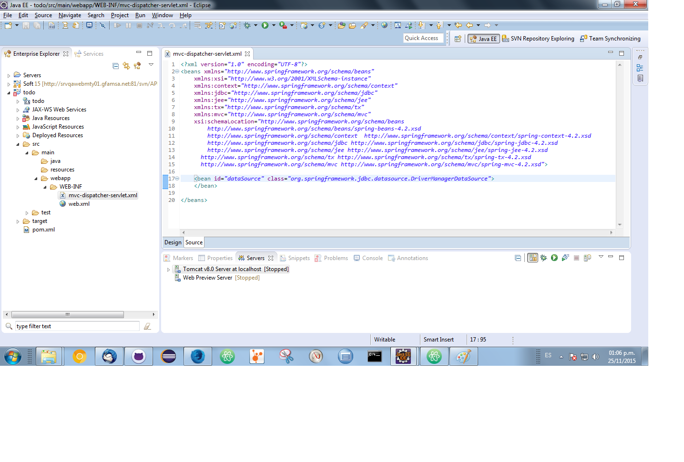Open the Window menu
The width and height of the screenshot is (684, 462).
[x=163, y=15]
